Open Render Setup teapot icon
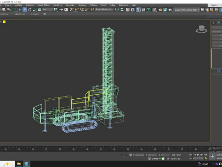 (x=160, y=10)
